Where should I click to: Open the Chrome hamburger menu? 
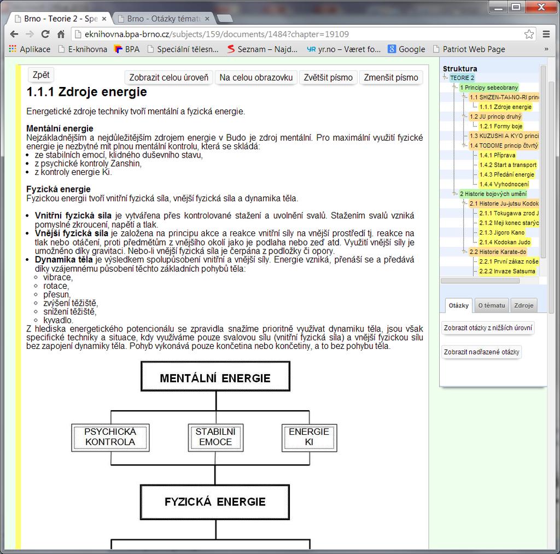pyautogui.click(x=546, y=34)
